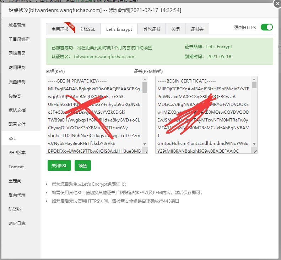The width and height of the screenshot is (281, 260).
Task: Toggle the 强制HTTPS switch
Action: click(267, 27)
